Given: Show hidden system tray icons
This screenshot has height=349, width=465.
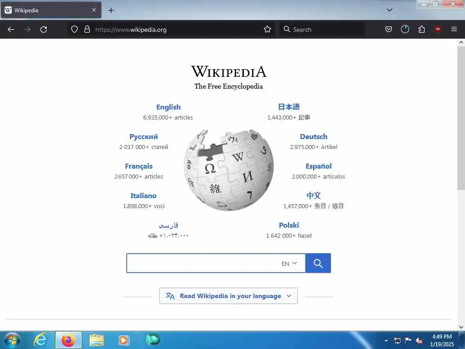Looking at the screenshot, I should coord(386,340).
